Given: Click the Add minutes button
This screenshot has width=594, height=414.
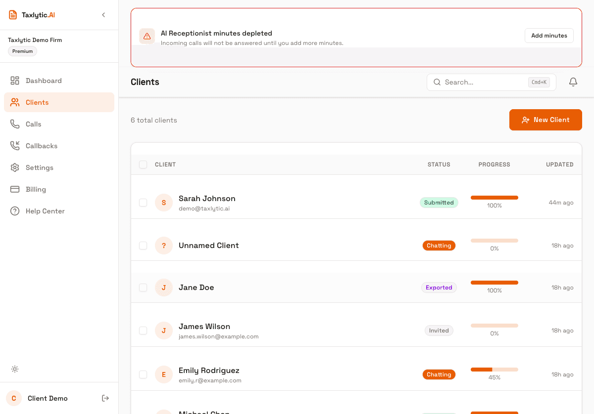Looking at the screenshot, I should [x=549, y=35].
